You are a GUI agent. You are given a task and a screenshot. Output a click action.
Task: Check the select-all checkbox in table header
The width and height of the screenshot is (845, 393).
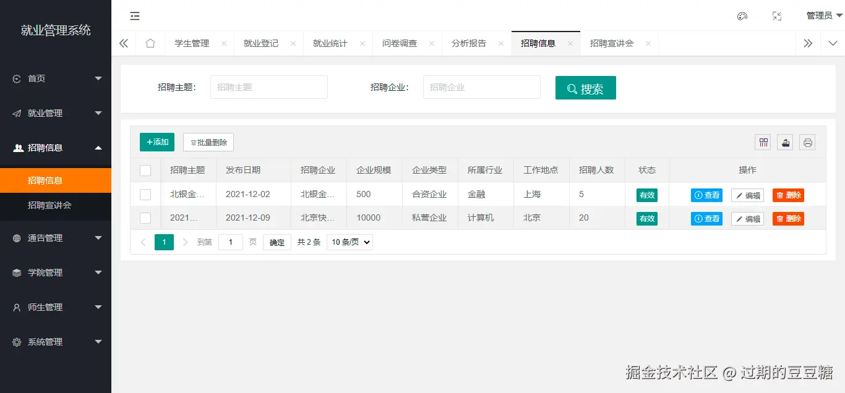coord(145,170)
